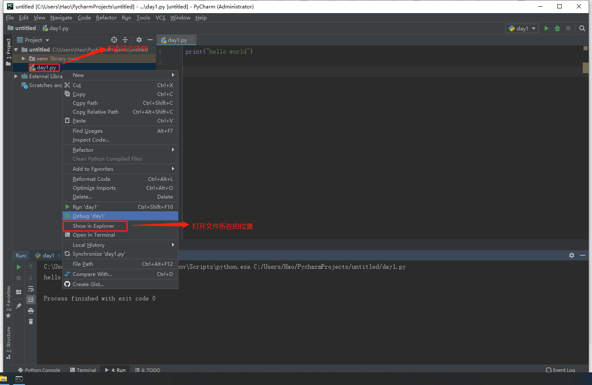Choose Copy Path in context menu
Viewport: 592px width, 385px height.
tap(120, 103)
